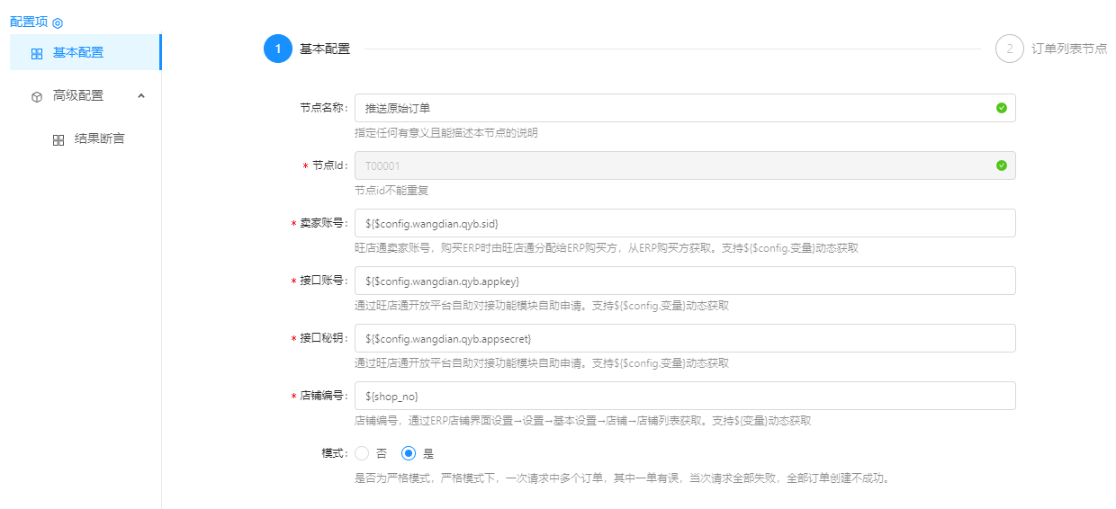Click the step 1 circle icon
This screenshot has width=1116, height=509.
click(278, 49)
